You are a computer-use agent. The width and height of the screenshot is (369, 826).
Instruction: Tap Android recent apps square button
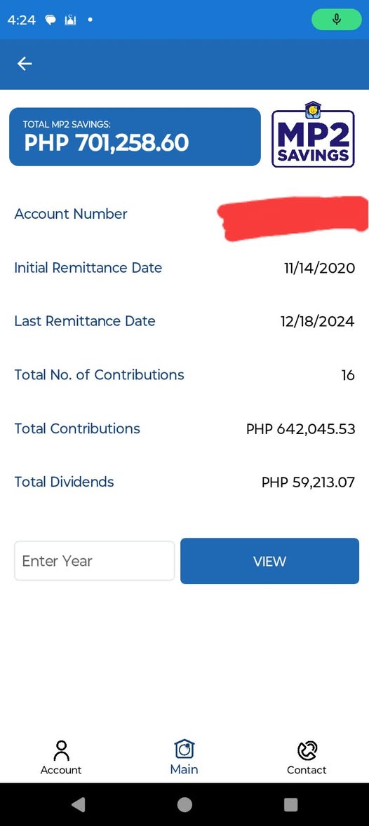pyautogui.click(x=290, y=804)
